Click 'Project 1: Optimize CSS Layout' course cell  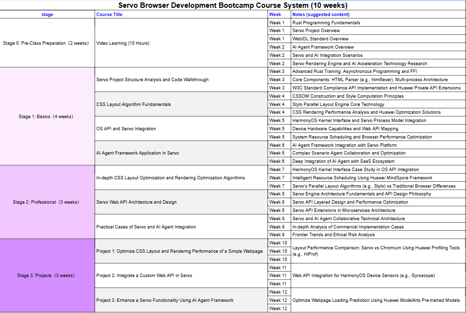181,251
